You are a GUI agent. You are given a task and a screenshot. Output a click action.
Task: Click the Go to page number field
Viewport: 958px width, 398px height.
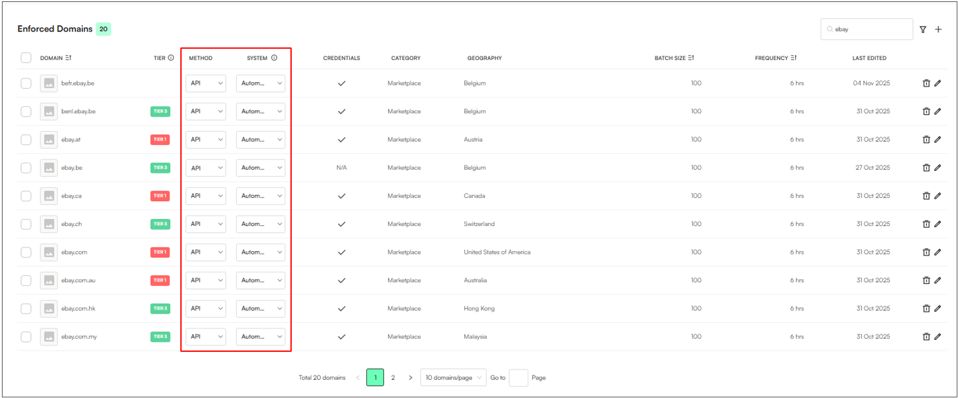pyautogui.click(x=518, y=378)
